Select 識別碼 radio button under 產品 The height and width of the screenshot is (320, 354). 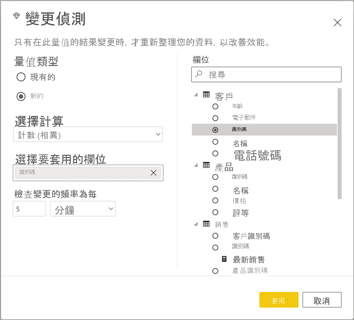coord(215,177)
